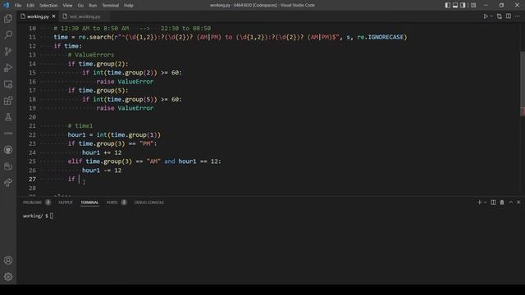Viewport: 525px width, 295px height.
Task: Click the '# time1' comment line
Action: [80, 125]
